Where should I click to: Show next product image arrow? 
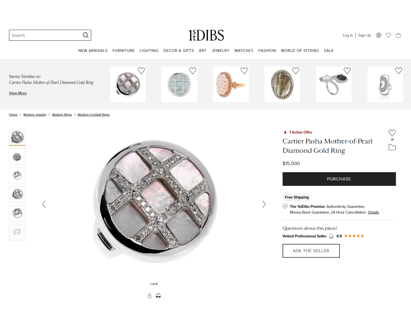264,204
